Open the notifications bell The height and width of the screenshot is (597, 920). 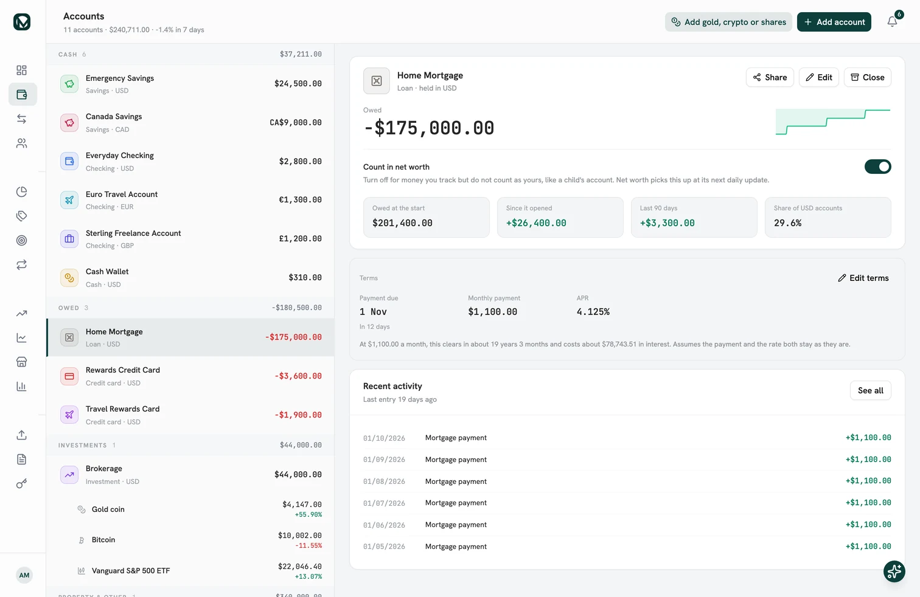pyautogui.click(x=892, y=22)
